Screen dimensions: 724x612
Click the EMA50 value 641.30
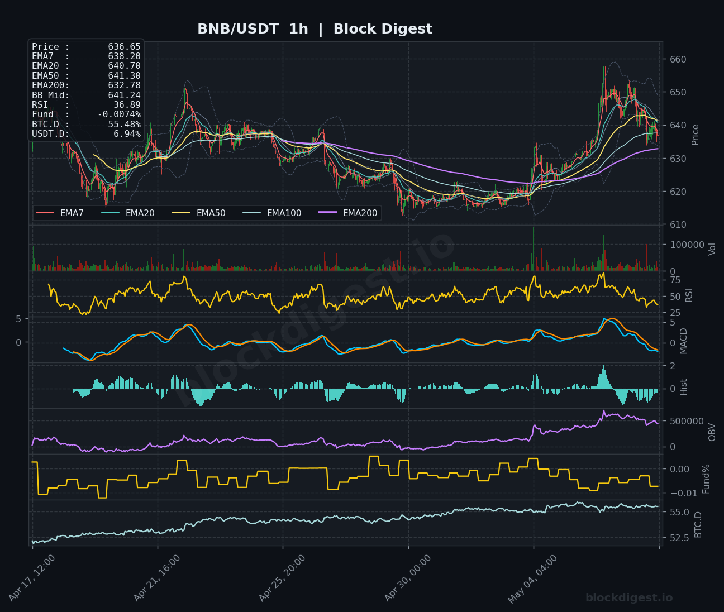[x=124, y=76]
